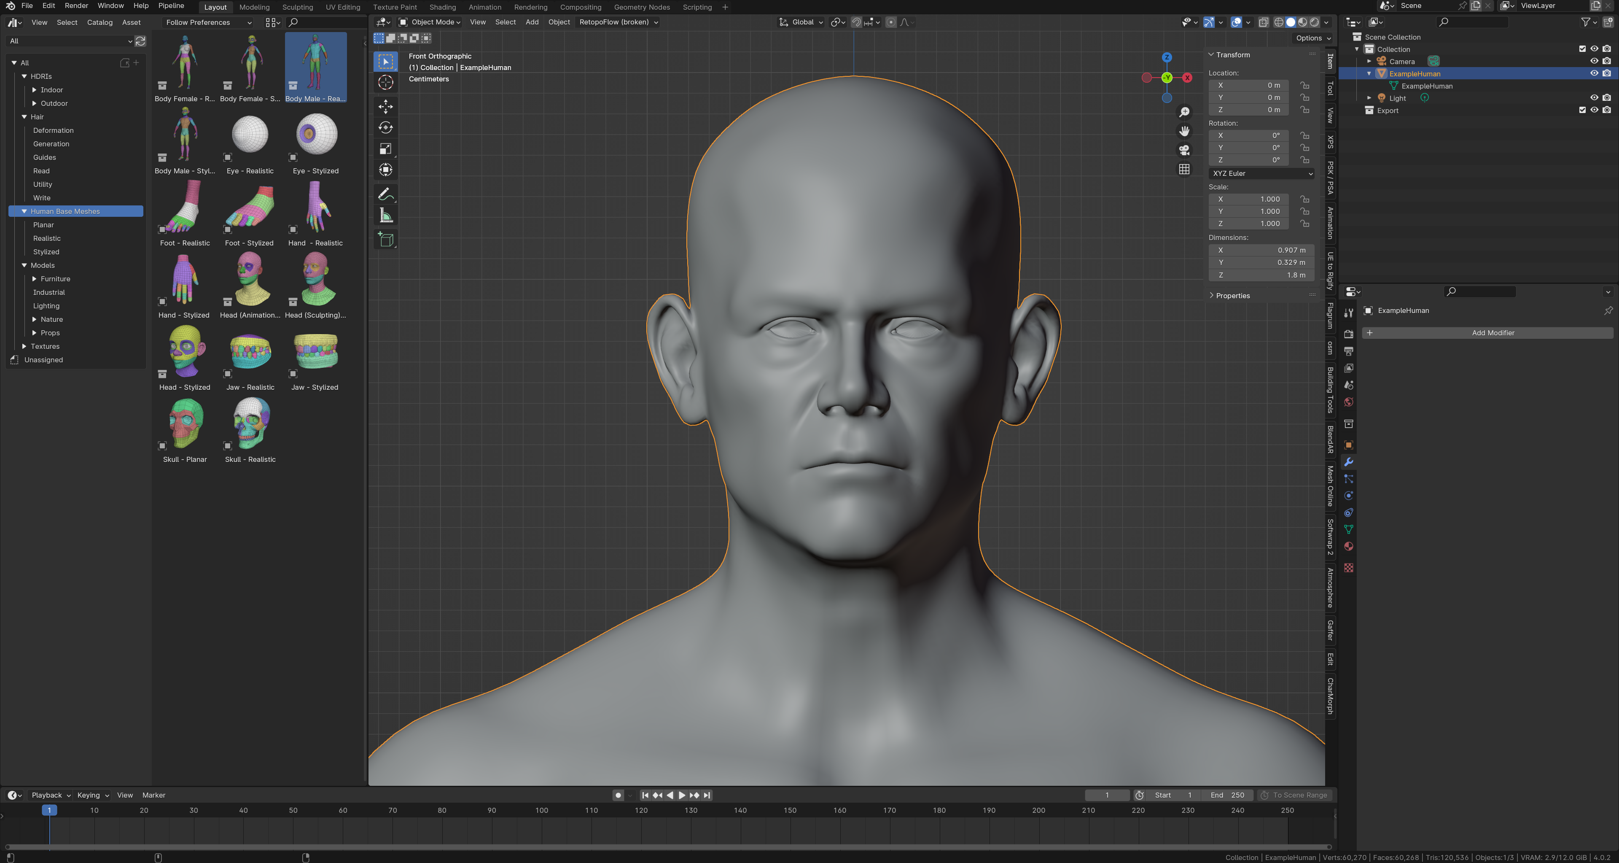The width and height of the screenshot is (1619, 863).
Task: Toggle camera view icon in viewport
Action: point(1184,150)
